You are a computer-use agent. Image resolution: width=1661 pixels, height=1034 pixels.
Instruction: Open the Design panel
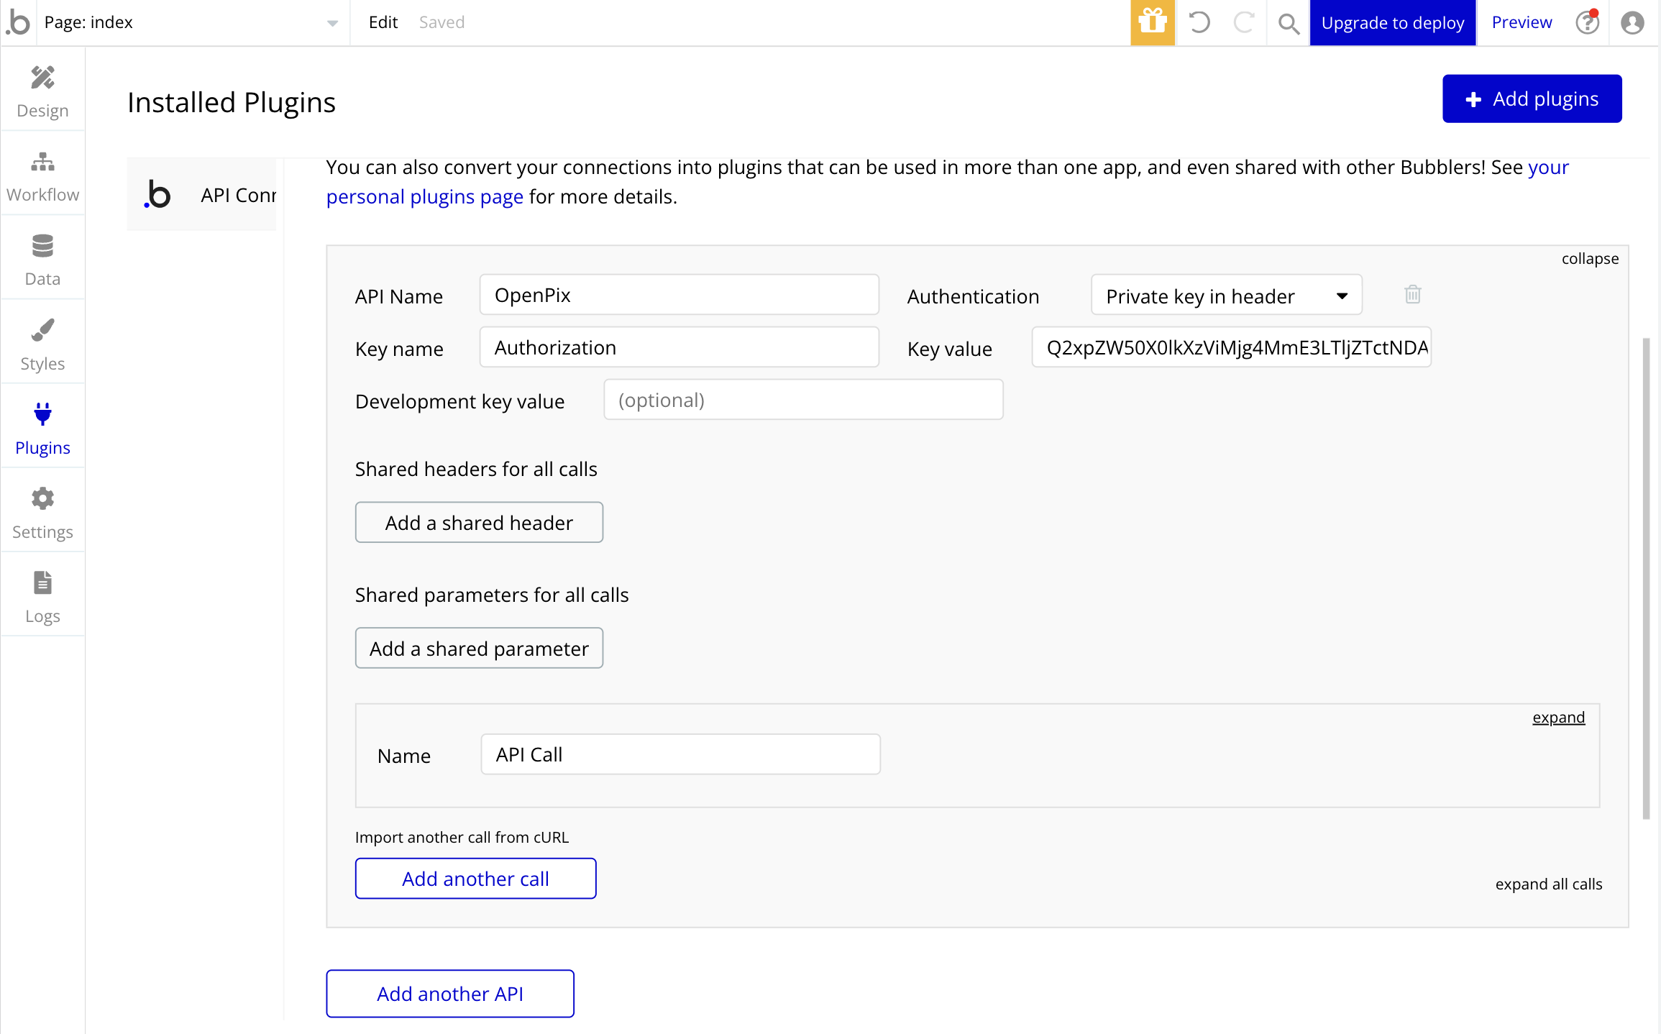tap(42, 90)
